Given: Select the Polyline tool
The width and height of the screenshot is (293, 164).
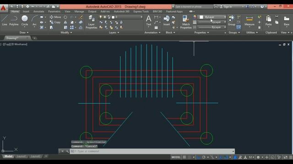Looking at the screenshot, I should click(x=14, y=20).
